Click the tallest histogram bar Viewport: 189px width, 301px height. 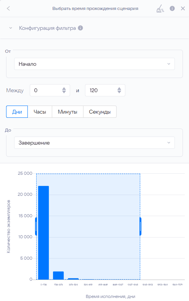[x=43, y=233]
